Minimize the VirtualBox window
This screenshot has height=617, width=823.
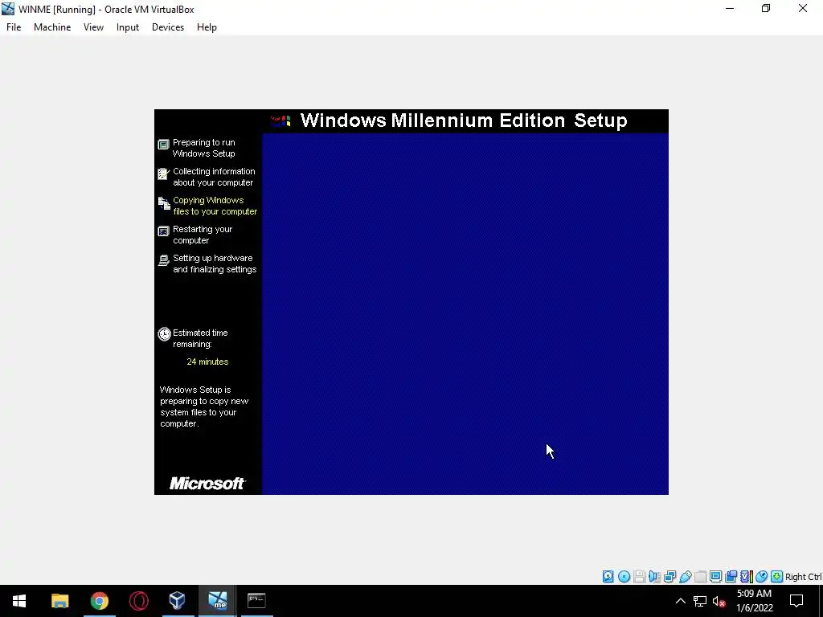(730, 9)
